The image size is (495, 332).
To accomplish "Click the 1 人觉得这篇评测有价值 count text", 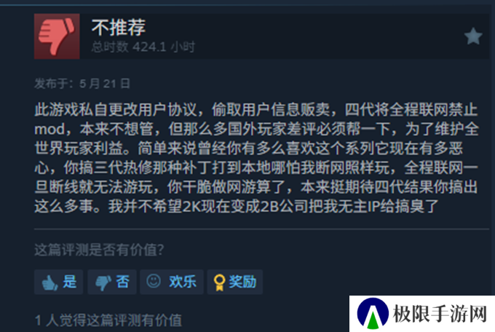I will 108,320.
